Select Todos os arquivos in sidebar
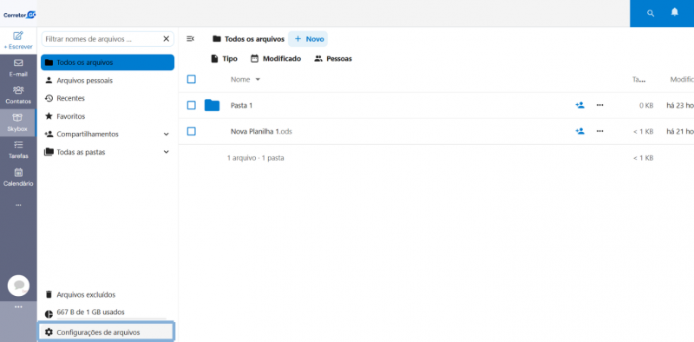Image resolution: width=694 pixels, height=342 pixels. (108, 62)
